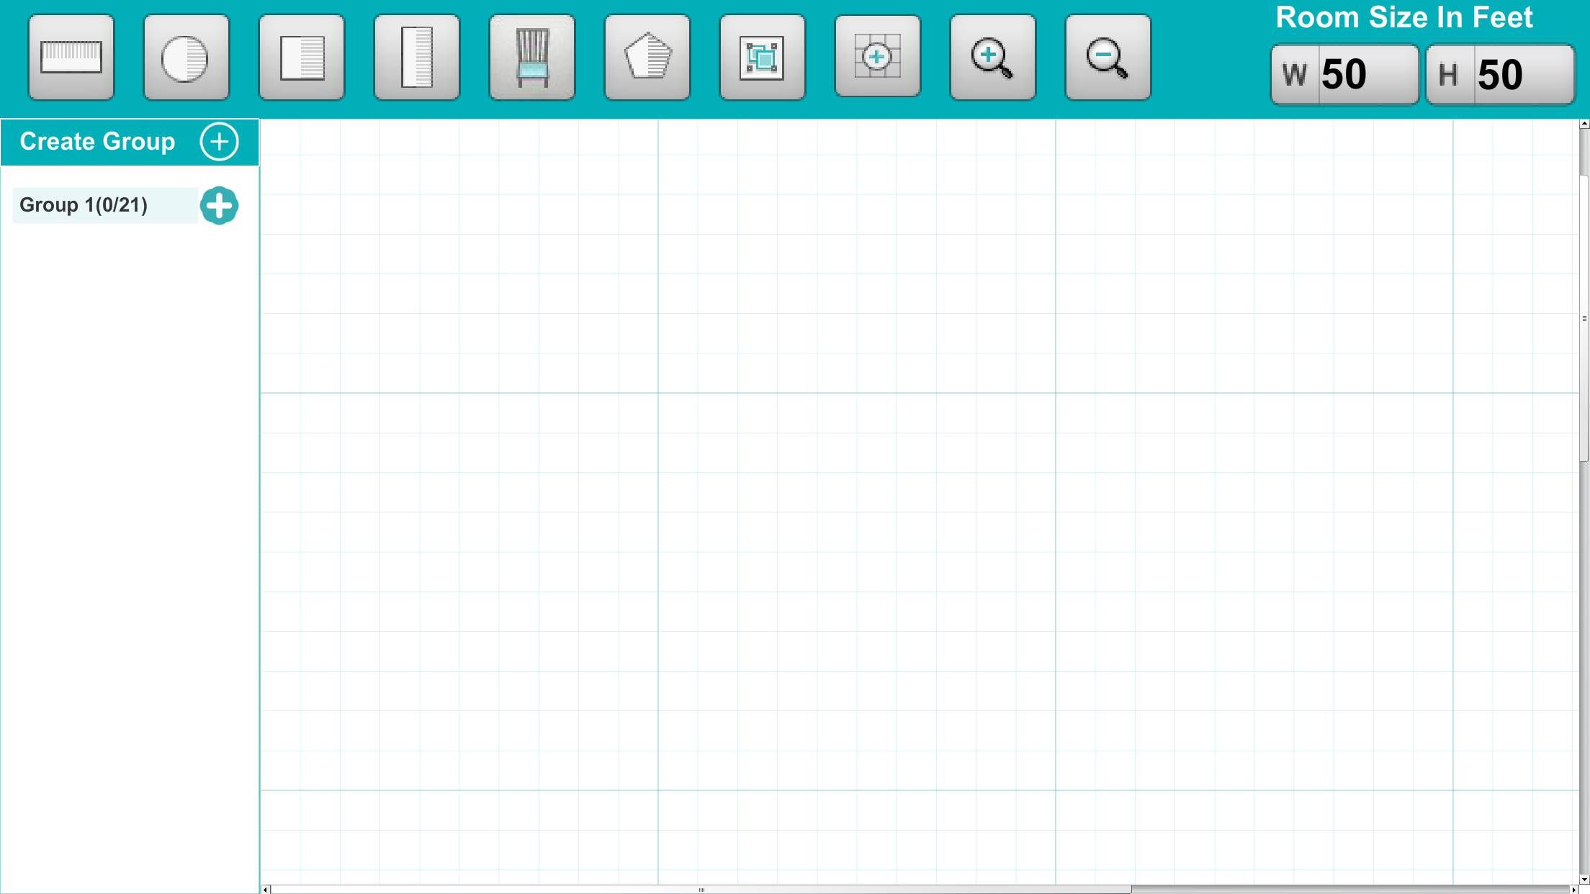Viewport: 1590px width, 894px height.
Task: Click the vertical scrollbar up arrow
Action: tap(1584, 124)
